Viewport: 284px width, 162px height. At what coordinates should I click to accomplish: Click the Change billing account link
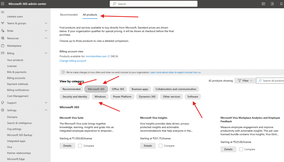pos(73,61)
